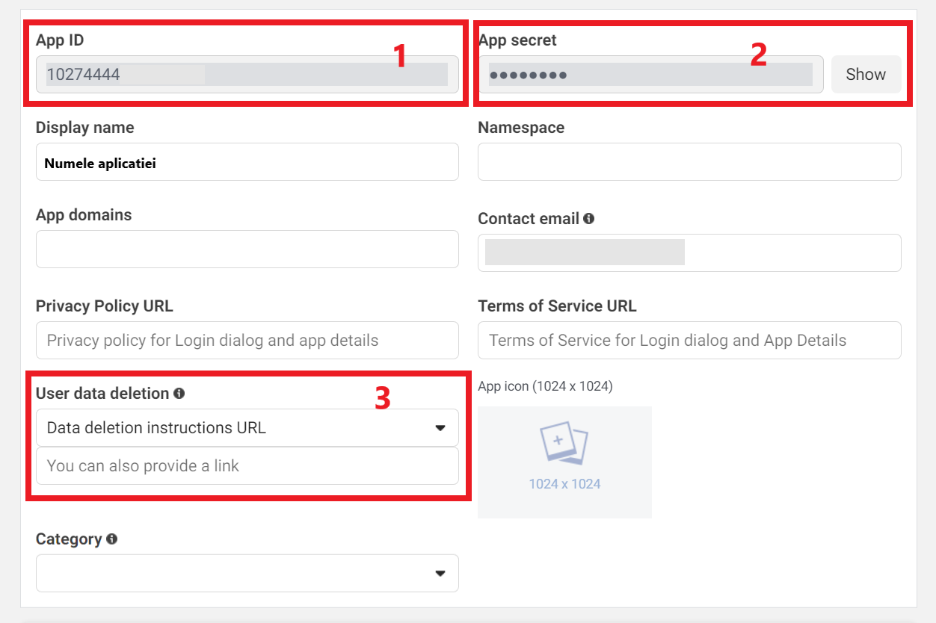Click into the Namespace input field
Screen dimensions: 936x623
click(x=689, y=162)
